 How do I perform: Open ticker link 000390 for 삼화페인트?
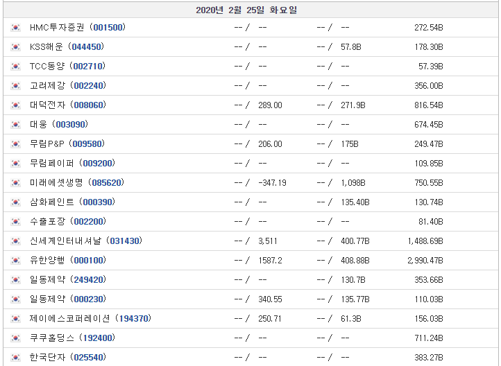point(97,202)
